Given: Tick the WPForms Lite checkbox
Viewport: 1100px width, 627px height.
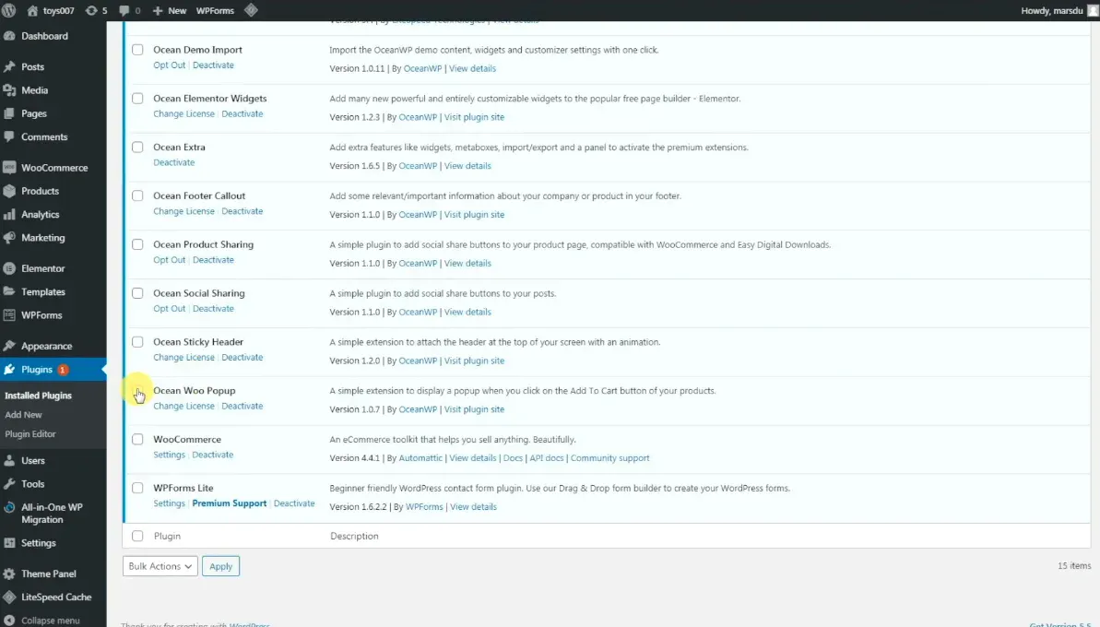Looking at the screenshot, I should click(x=137, y=489).
